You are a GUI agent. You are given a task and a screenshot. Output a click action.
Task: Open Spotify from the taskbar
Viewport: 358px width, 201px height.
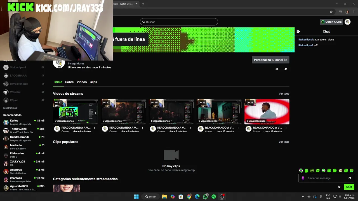pyautogui.click(x=214, y=197)
